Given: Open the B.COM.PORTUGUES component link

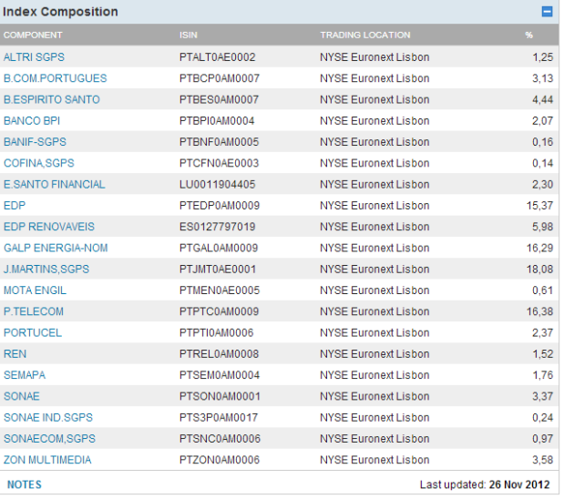Looking at the screenshot, I should [55, 78].
